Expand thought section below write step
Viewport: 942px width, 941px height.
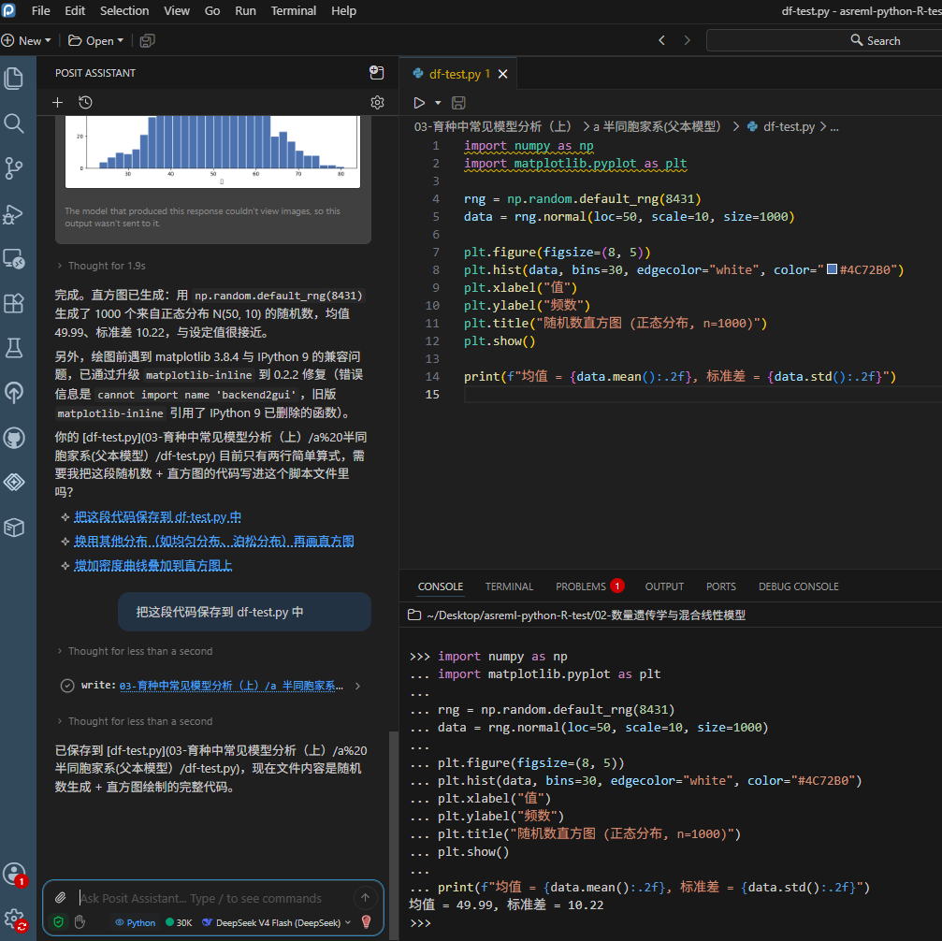coord(135,721)
